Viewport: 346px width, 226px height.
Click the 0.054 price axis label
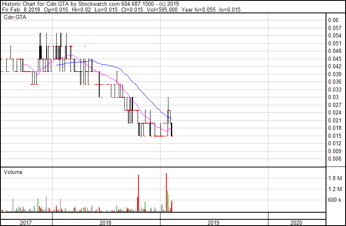334,35
